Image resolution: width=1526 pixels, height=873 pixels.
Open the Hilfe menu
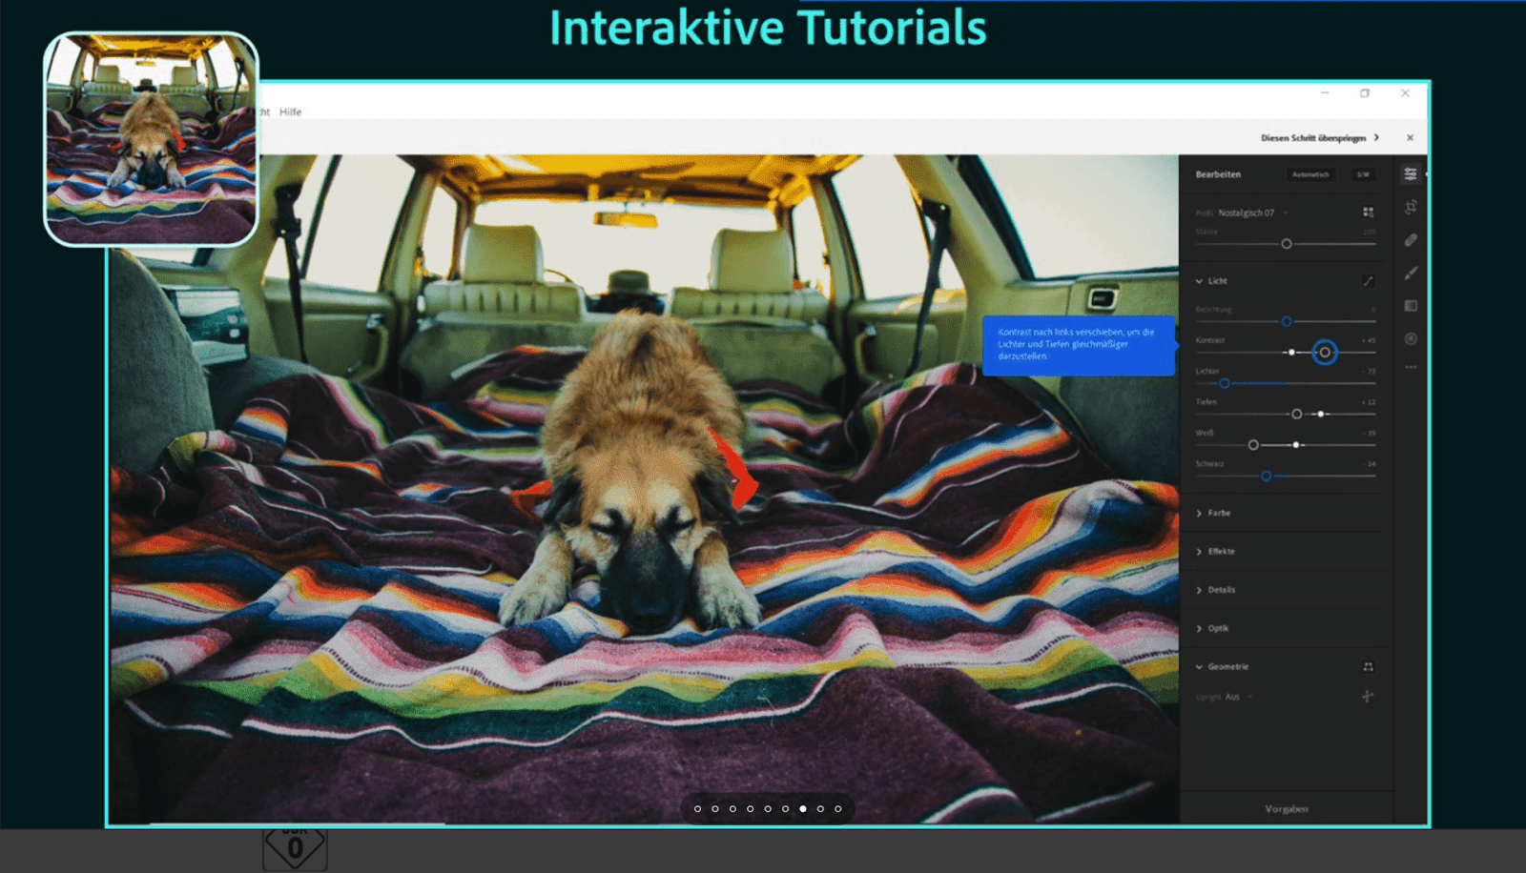coord(290,112)
